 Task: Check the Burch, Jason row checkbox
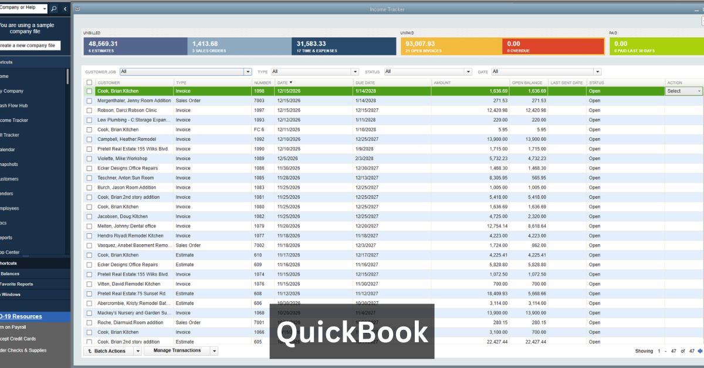pyautogui.click(x=89, y=188)
